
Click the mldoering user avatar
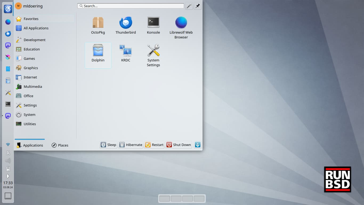(x=18, y=6)
